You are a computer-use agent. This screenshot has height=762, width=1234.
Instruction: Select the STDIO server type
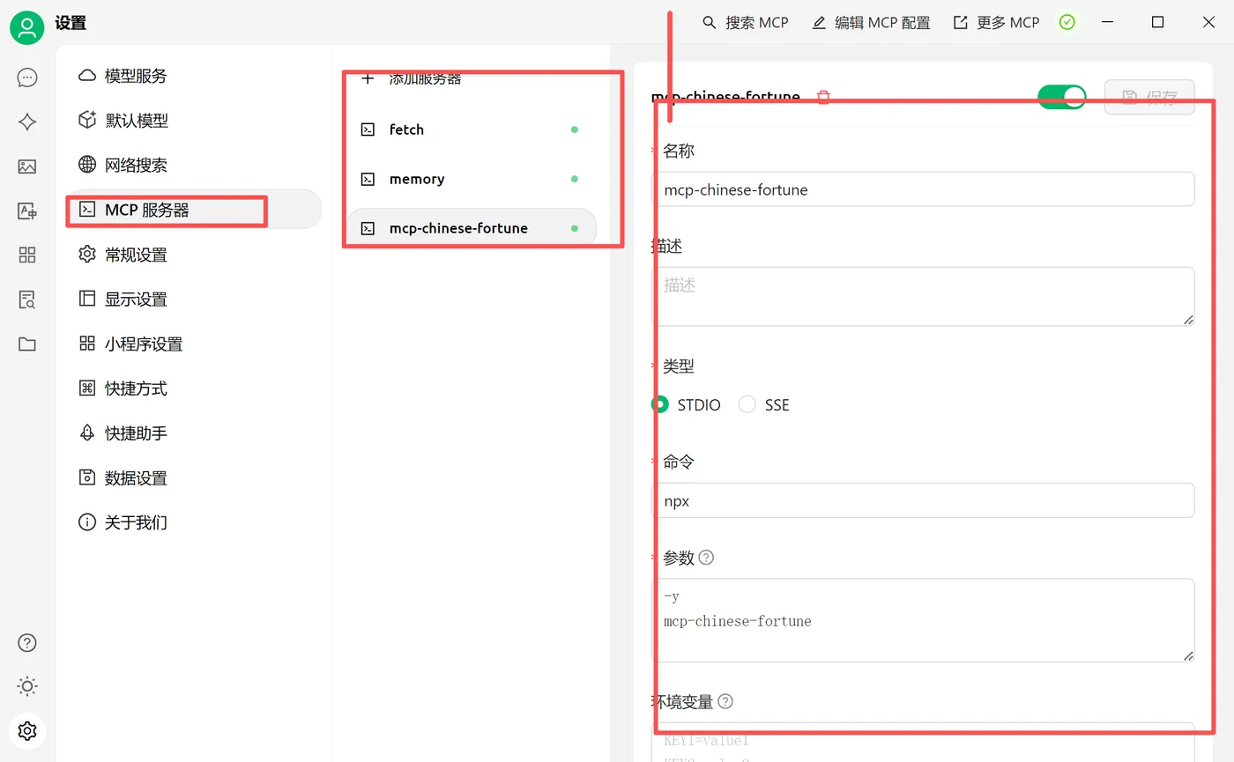click(x=658, y=404)
